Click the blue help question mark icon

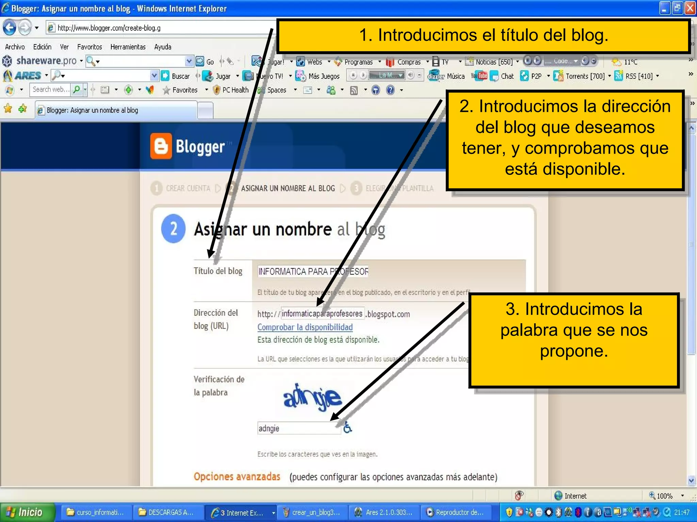(390, 90)
